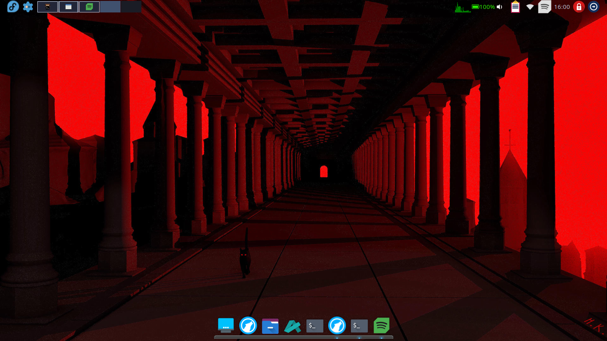Launch LibreWolf beside the show desktop icon
The image size is (607, 341).
point(248,325)
